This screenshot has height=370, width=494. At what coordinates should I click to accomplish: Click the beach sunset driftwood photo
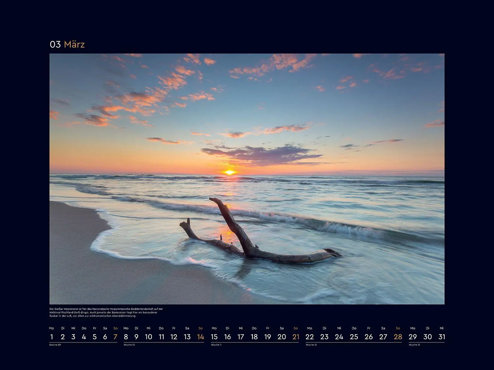[x=247, y=179]
